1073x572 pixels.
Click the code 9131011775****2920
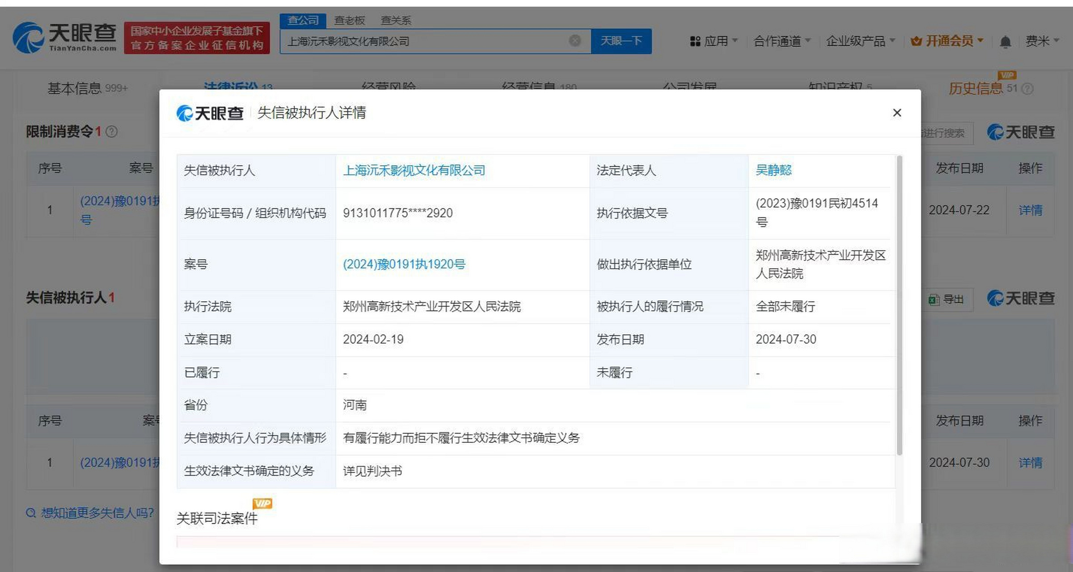398,213
